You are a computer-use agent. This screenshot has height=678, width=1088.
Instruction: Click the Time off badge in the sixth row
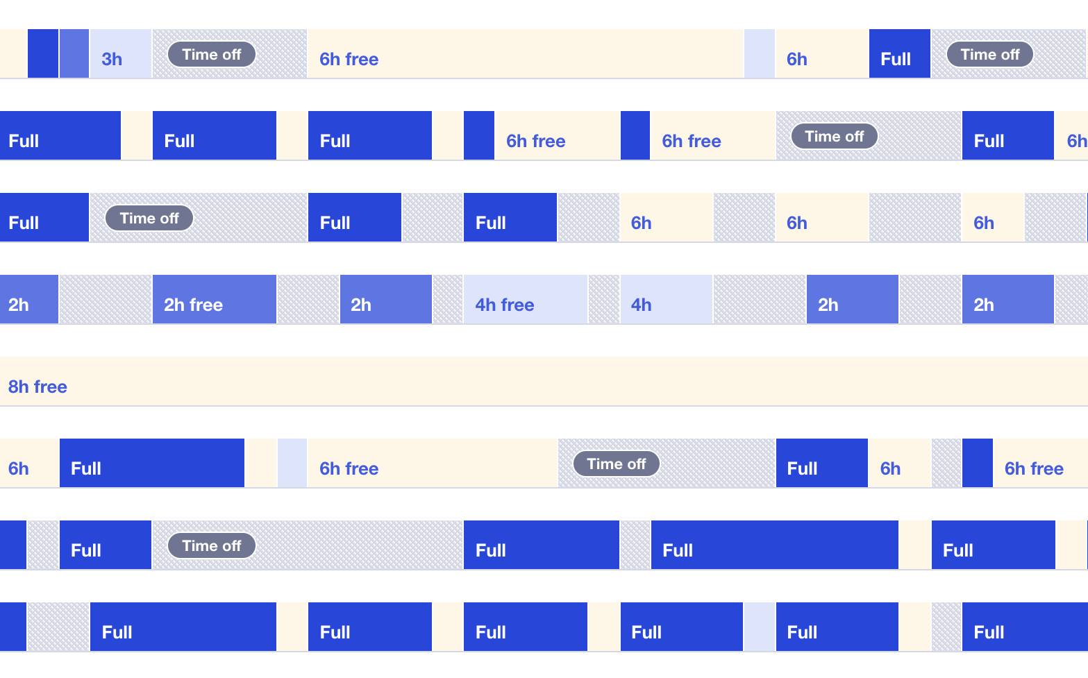pyautogui.click(x=614, y=464)
